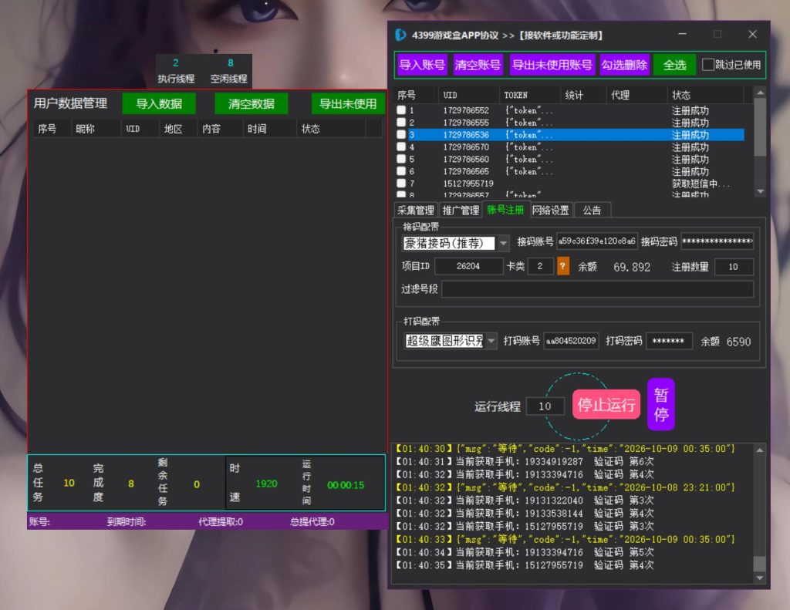The width and height of the screenshot is (790, 610).
Task: Click the green 全选 button
Action: coord(674,65)
